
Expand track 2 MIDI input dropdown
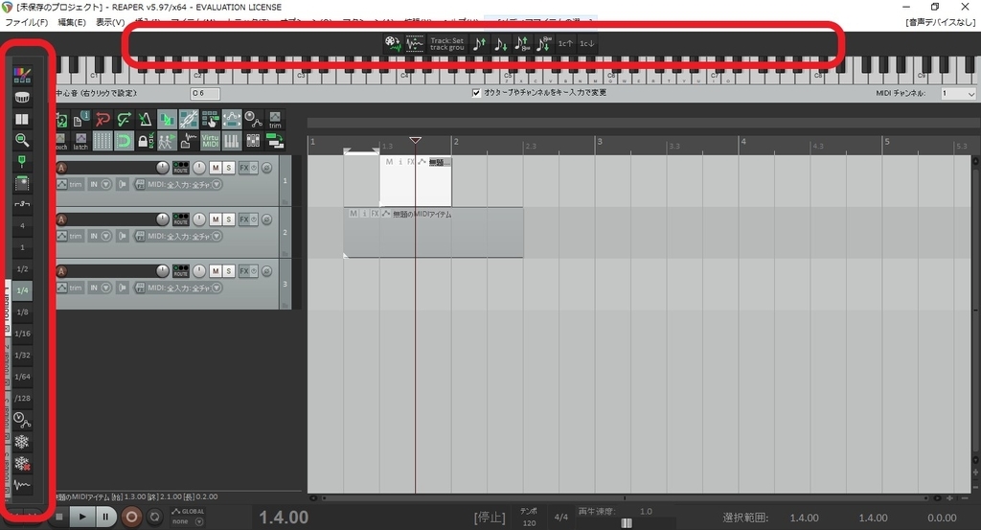point(217,236)
